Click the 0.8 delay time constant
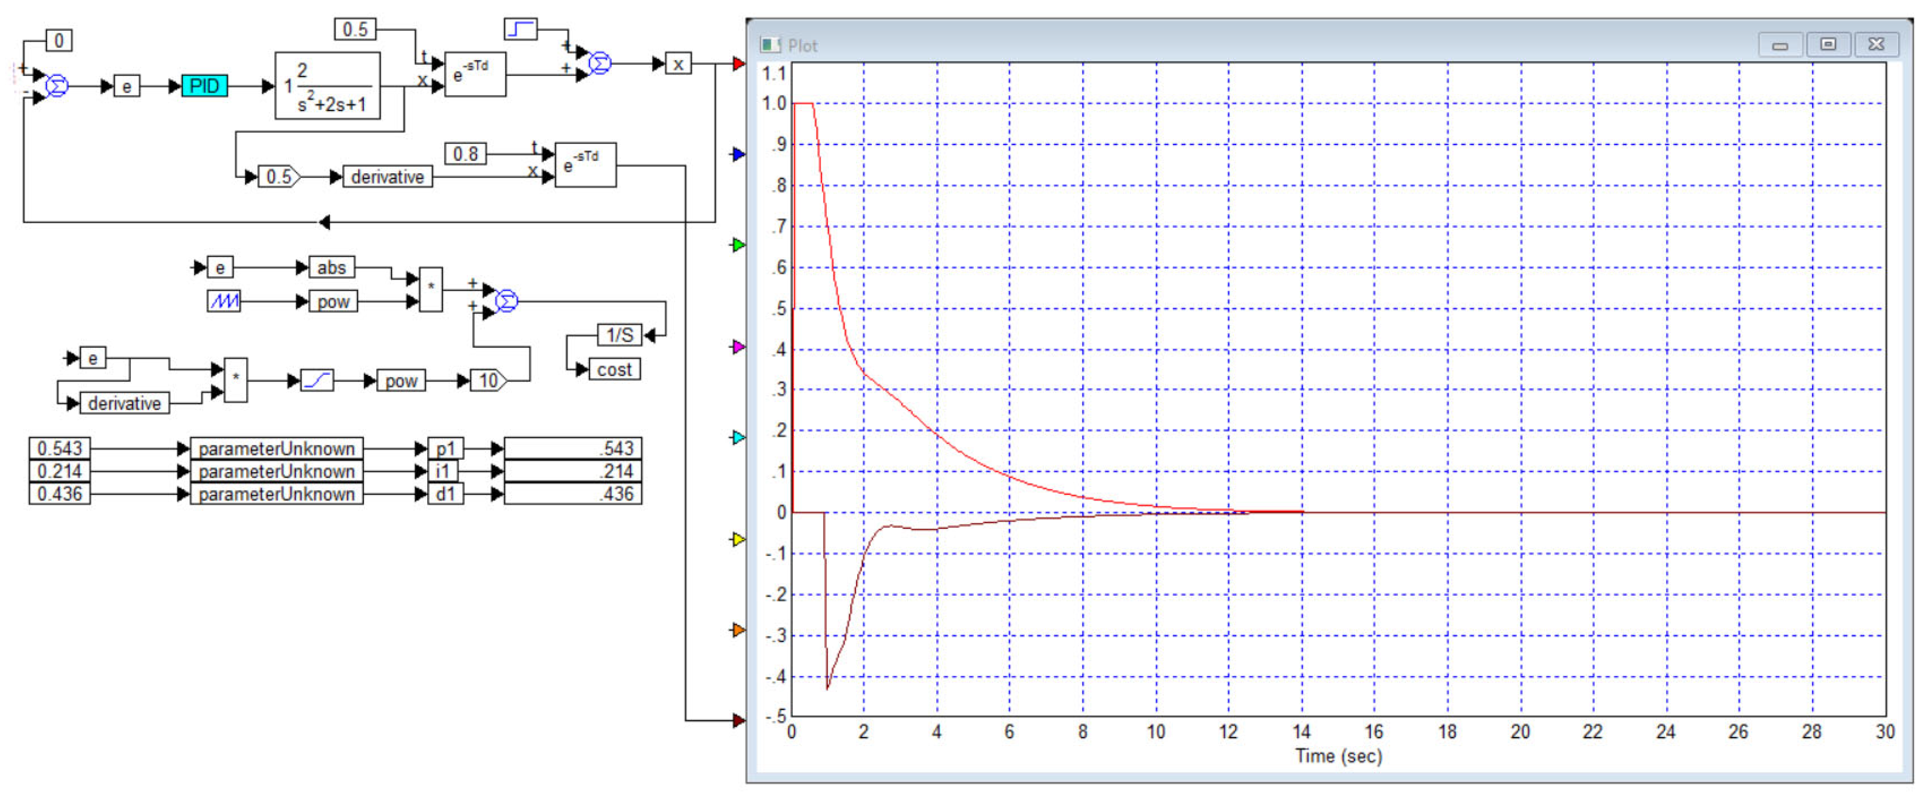1931x800 pixels. pos(465,154)
